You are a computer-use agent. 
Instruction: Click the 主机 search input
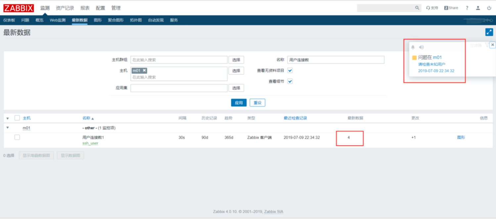tap(179, 77)
